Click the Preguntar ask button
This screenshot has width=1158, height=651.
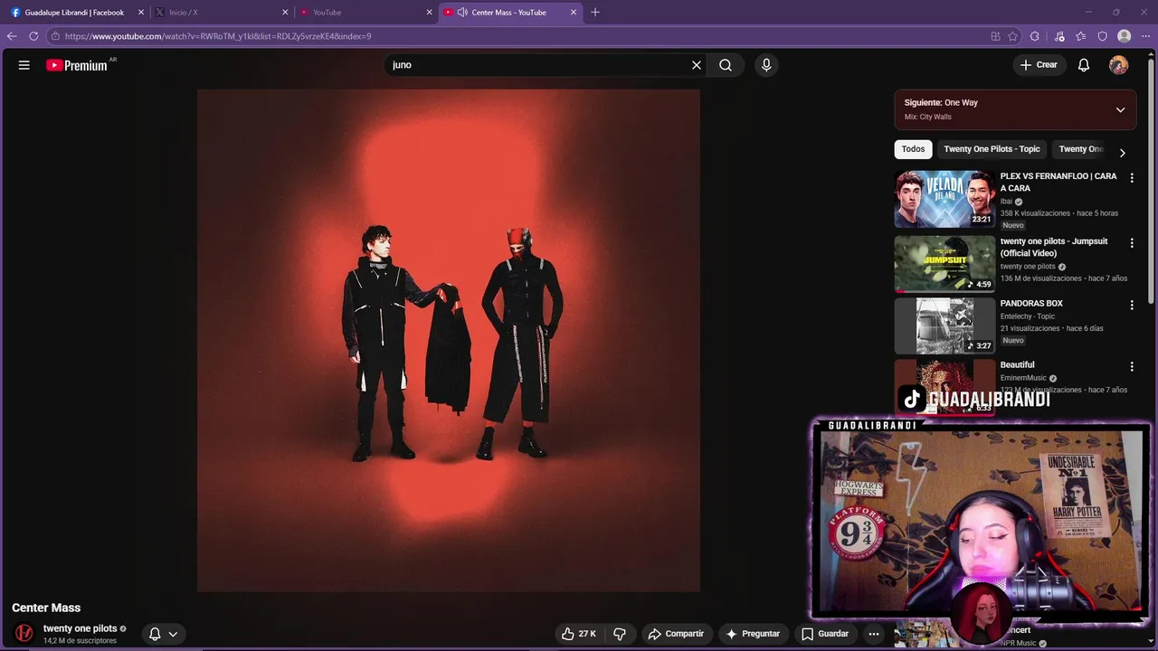click(x=753, y=634)
